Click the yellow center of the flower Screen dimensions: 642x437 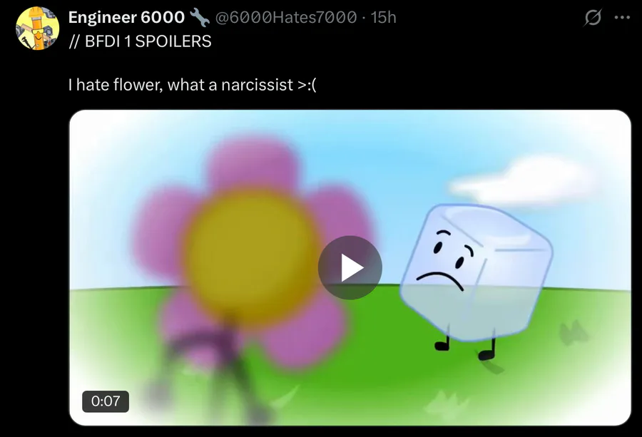point(251,255)
